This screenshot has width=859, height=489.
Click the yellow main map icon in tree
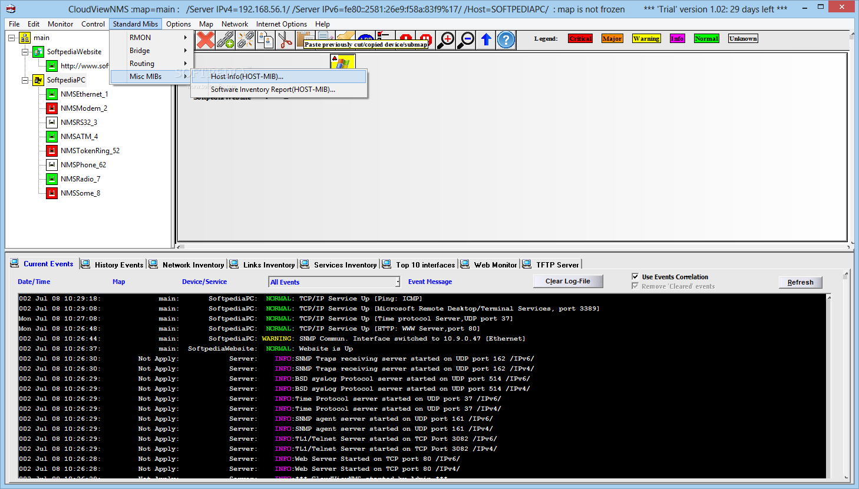[25, 38]
